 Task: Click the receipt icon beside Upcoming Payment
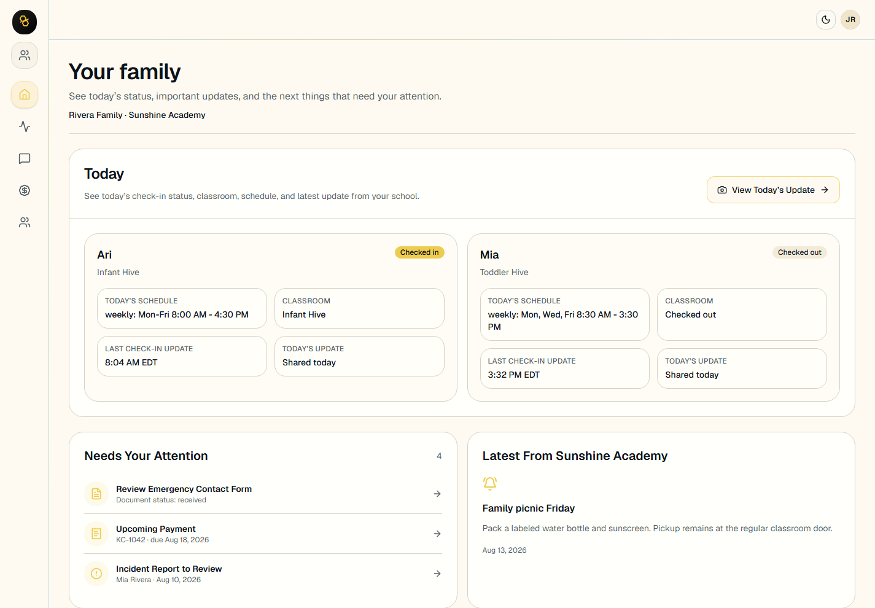pyautogui.click(x=96, y=534)
